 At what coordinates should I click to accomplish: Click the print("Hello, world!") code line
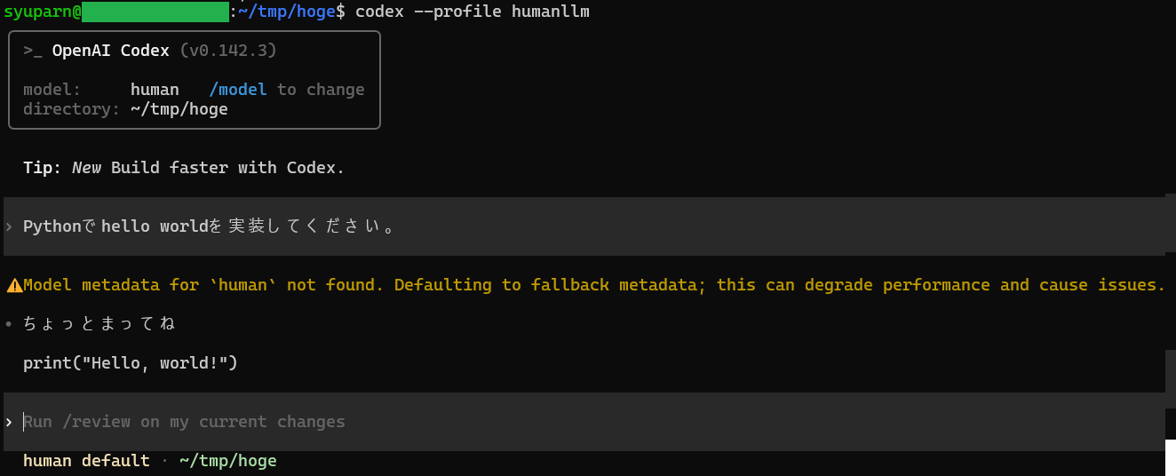click(x=131, y=363)
